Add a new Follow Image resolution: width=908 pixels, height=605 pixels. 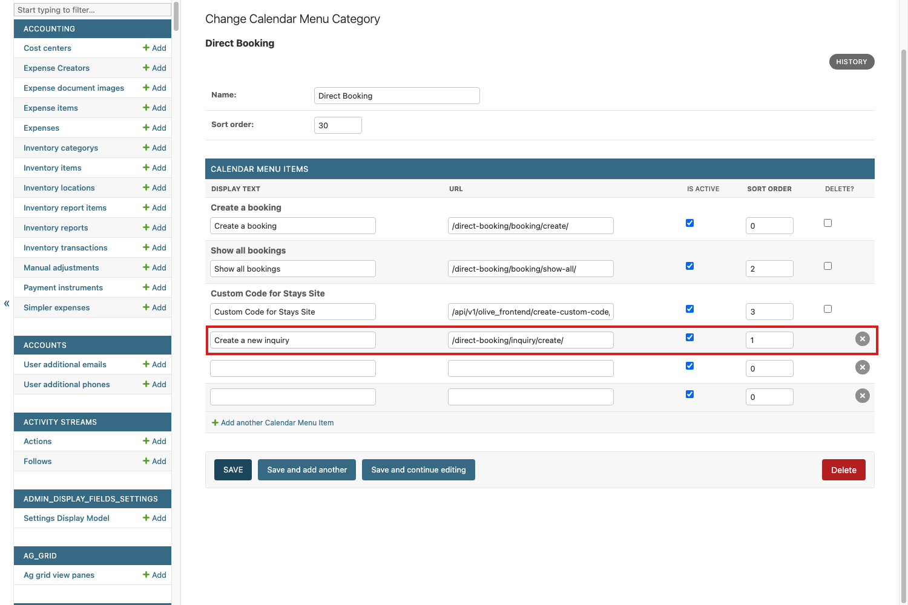coord(154,461)
